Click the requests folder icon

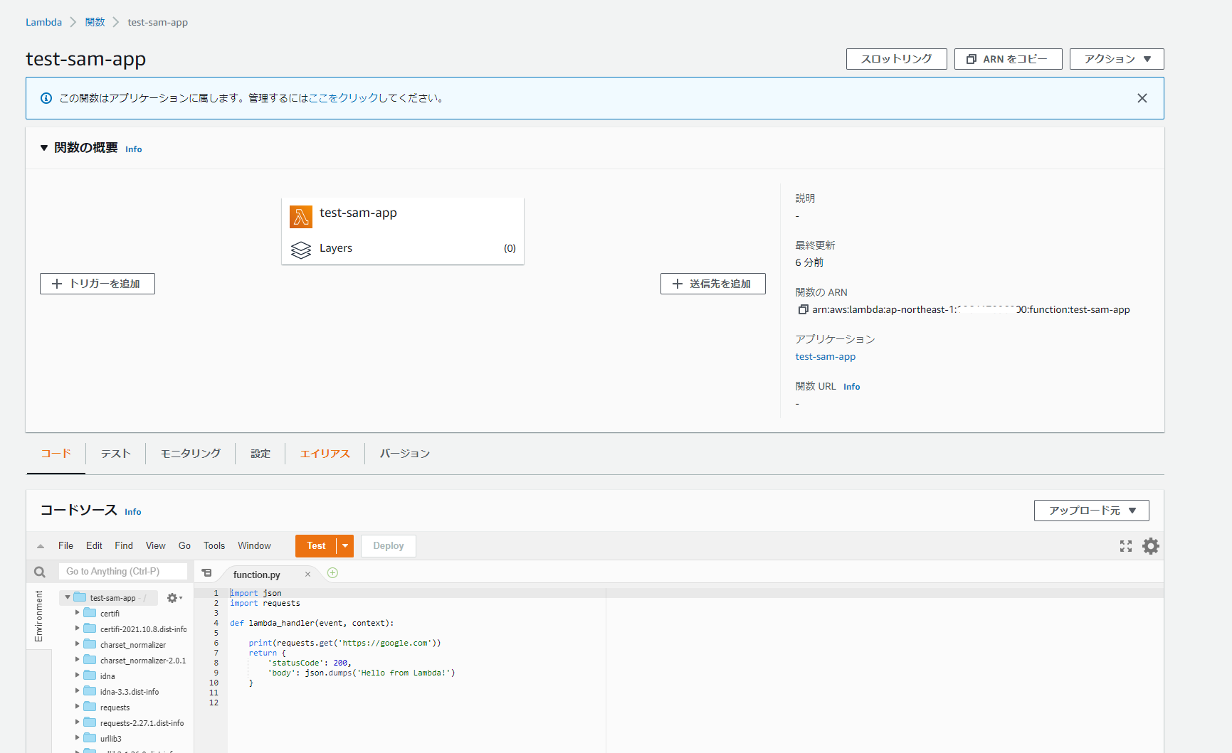pyautogui.click(x=90, y=707)
